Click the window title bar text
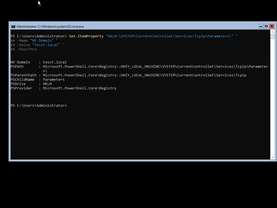Viewport: 277px width, 208px height. tap(50, 27)
